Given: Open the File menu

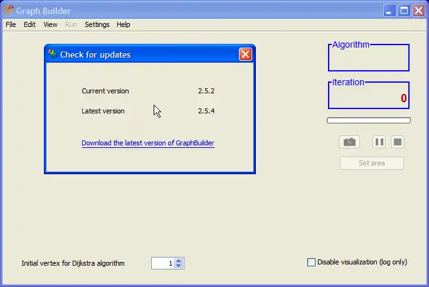Looking at the screenshot, I should click(x=11, y=24).
